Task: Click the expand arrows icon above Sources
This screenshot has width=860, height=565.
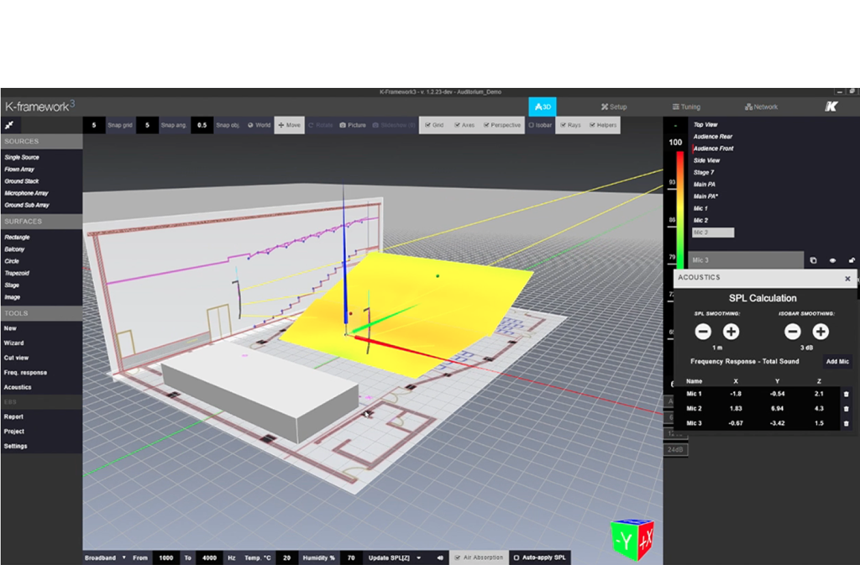Action: coord(9,124)
